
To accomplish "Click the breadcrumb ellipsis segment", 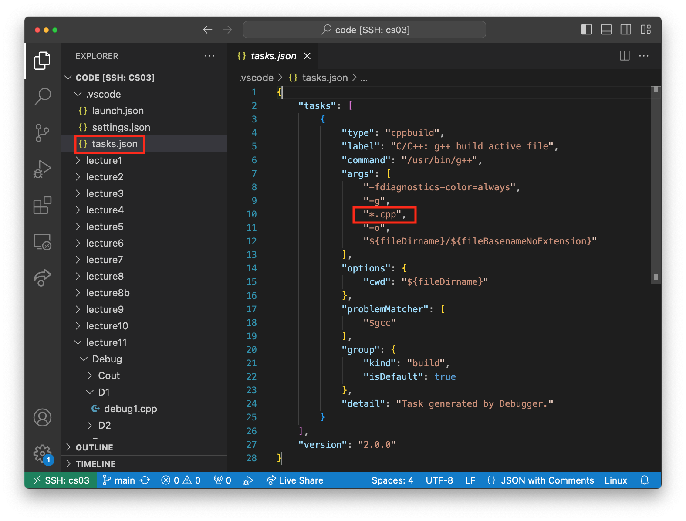I will point(364,78).
